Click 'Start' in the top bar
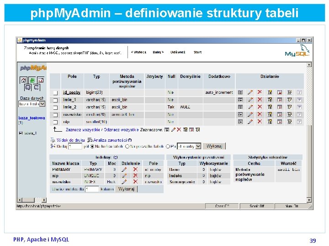Viewport: 329px width, 246px height. (x=198, y=52)
